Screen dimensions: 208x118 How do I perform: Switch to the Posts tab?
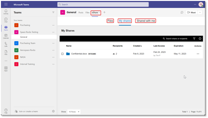(81, 13)
